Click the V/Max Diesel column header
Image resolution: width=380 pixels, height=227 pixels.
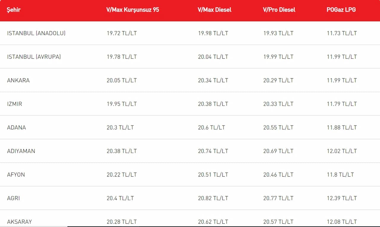(214, 10)
